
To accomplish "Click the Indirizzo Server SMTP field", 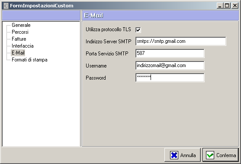I will point(181,41).
